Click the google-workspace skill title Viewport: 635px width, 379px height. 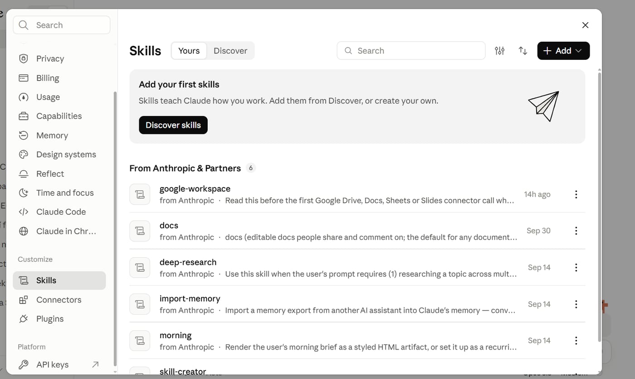(x=195, y=189)
